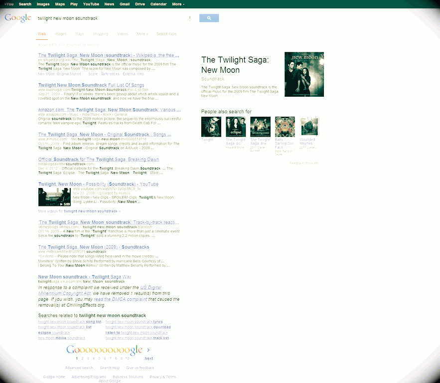Open the Search tools option

(166, 34)
